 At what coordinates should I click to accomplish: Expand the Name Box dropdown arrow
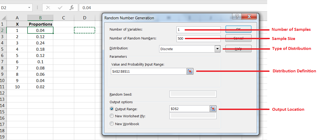tap(29, 8)
